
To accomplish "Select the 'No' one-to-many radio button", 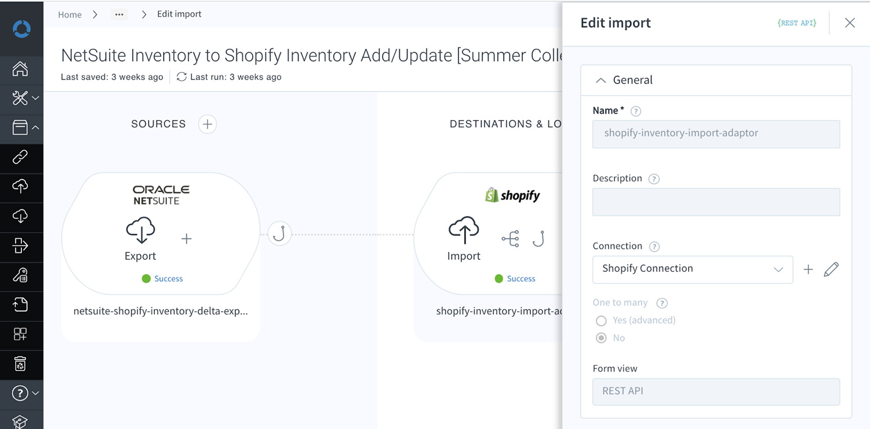I will [602, 338].
